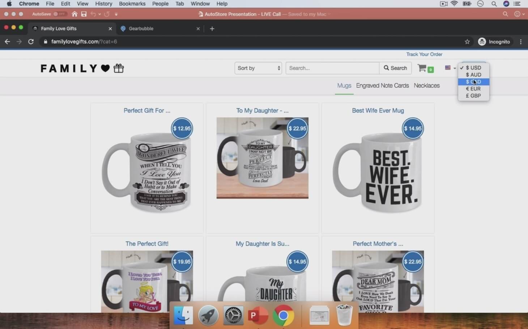Click the To My Love mug photo
Screen dimensions: 528x329
point(147,282)
